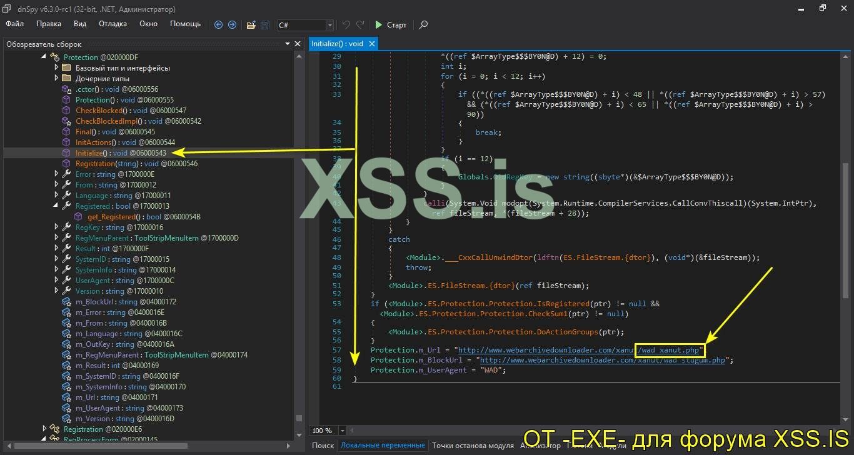
Task: Close the Обозреватель сборок panel
Action: [298, 44]
